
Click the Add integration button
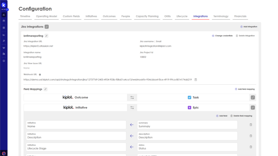tap(249, 27)
